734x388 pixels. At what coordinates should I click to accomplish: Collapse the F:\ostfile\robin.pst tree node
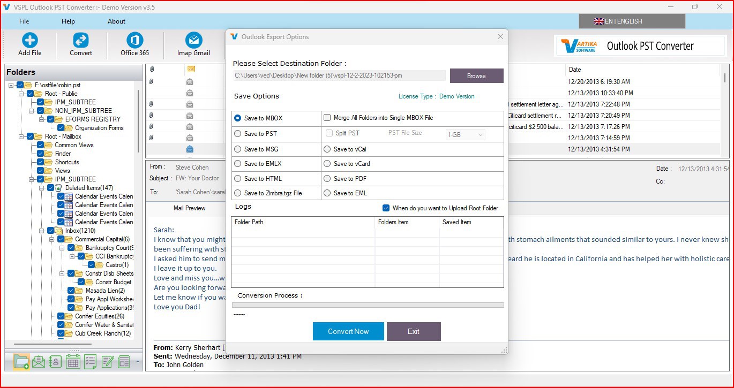pos(11,85)
